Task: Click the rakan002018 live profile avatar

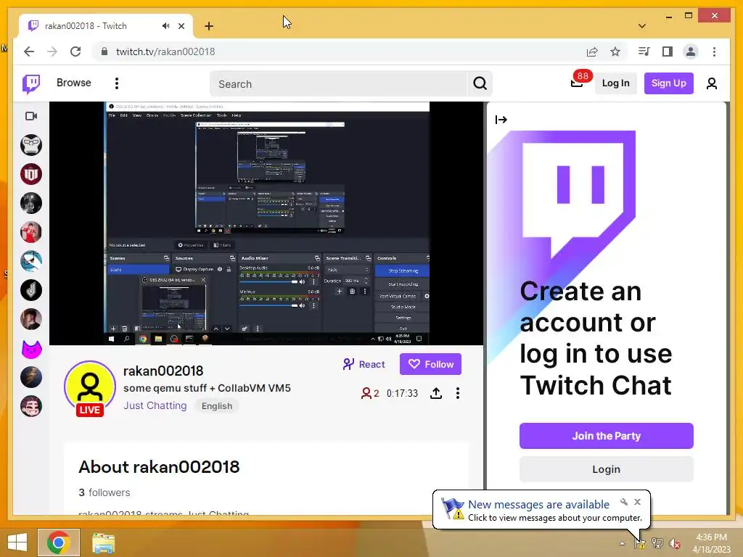Action: 90,387
